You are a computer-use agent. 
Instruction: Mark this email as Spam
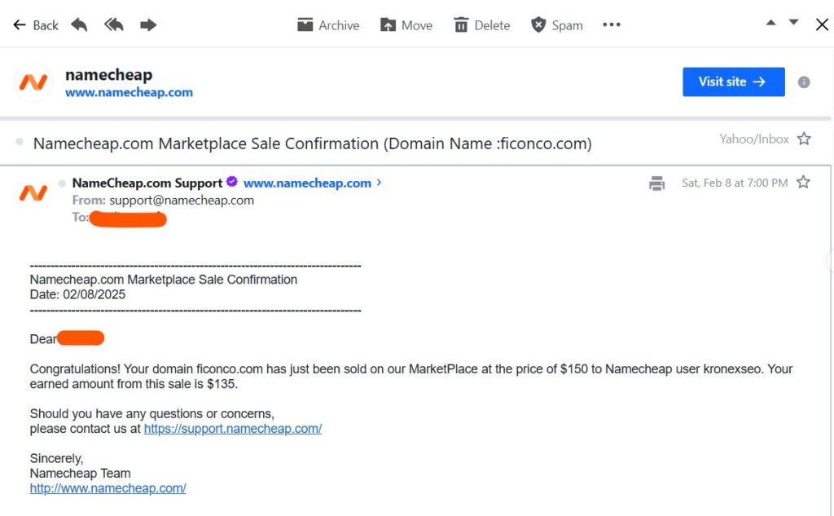click(557, 25)
